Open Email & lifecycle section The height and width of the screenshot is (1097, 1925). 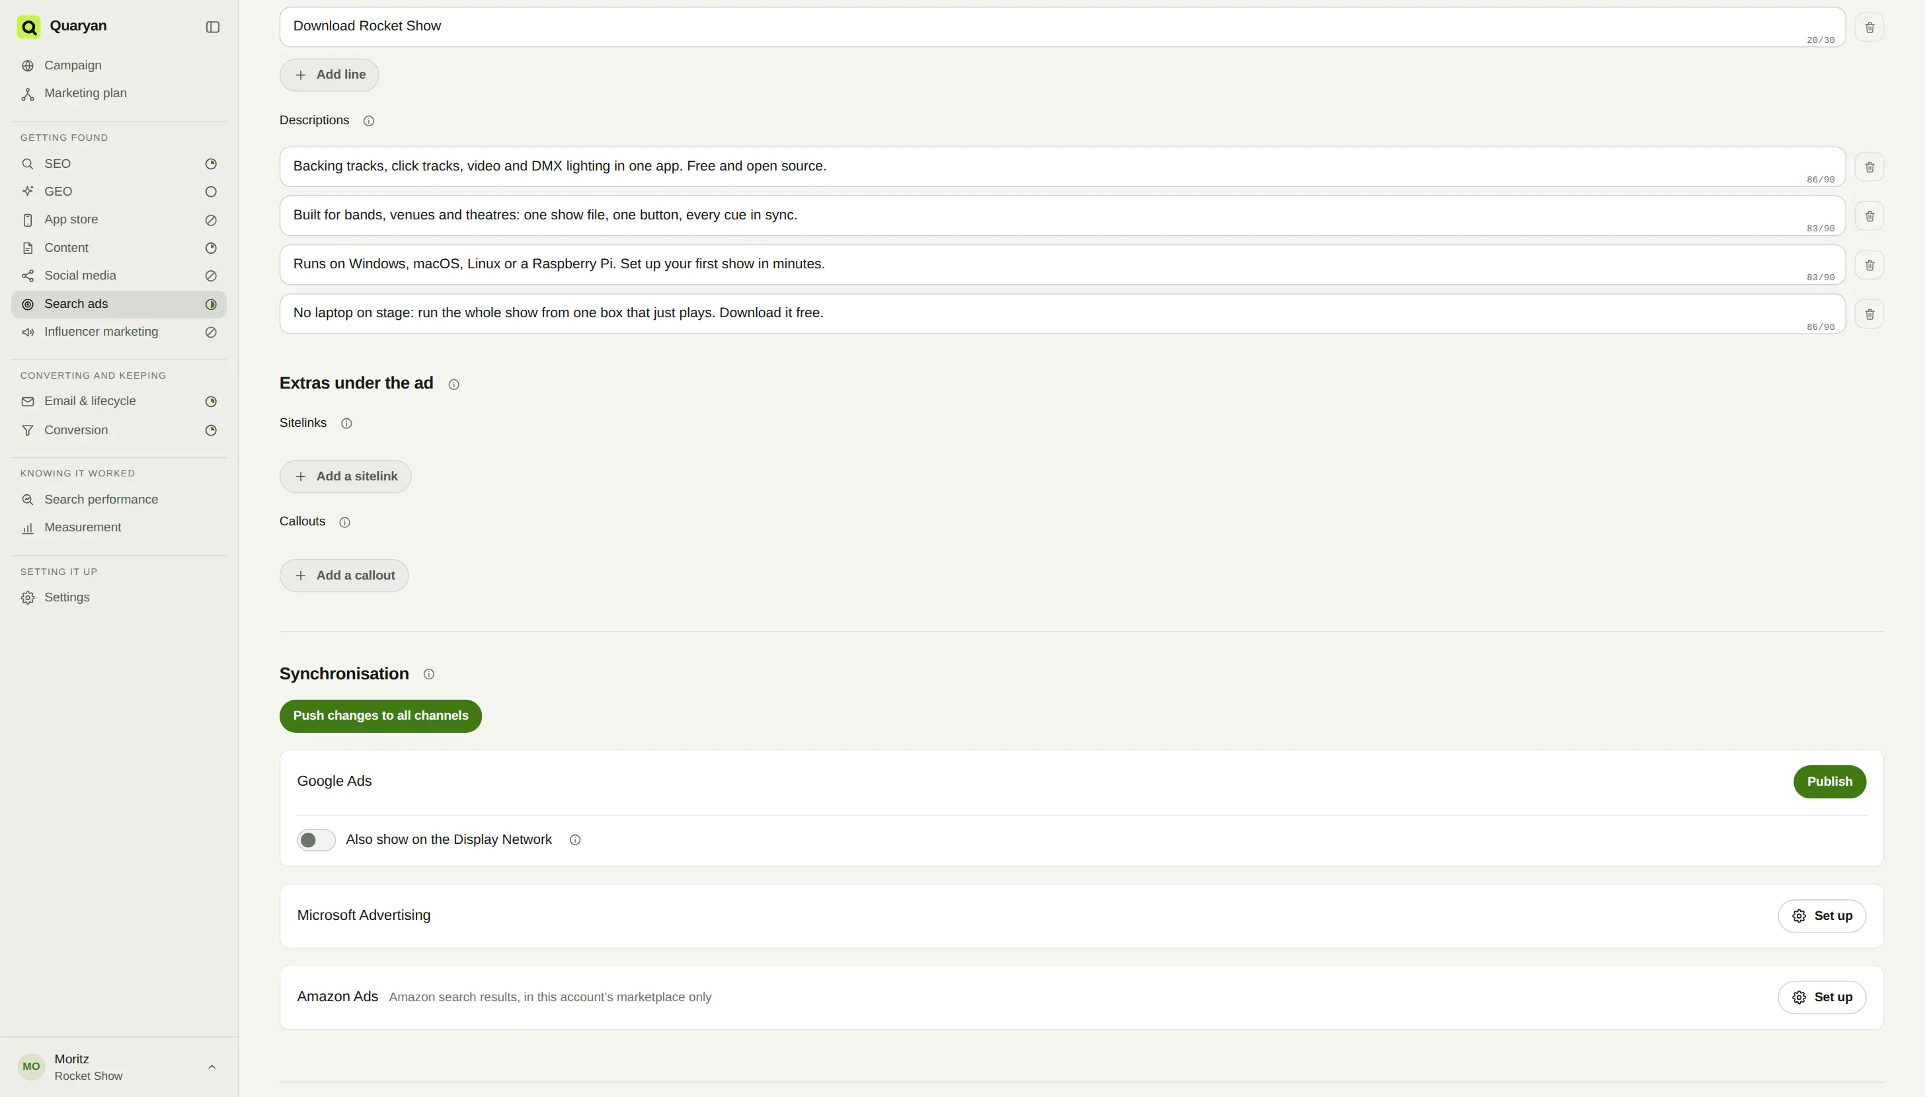(x=118, y=402)
